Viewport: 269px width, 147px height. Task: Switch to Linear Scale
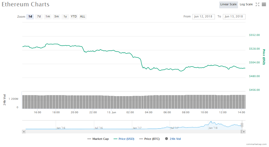point(228,4)
